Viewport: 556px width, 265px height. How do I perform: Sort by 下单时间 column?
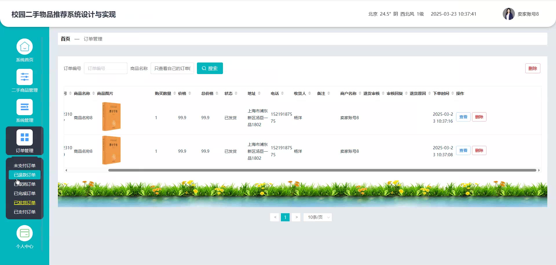(453, 93)
